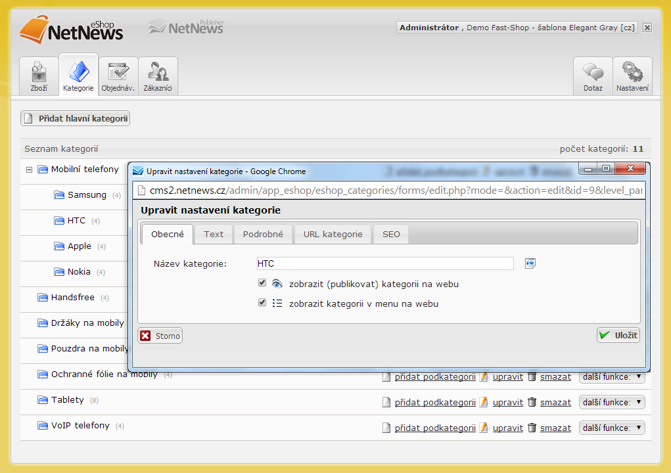
Task: Click the Název kategorie input field
Action: tap(385, 263)
